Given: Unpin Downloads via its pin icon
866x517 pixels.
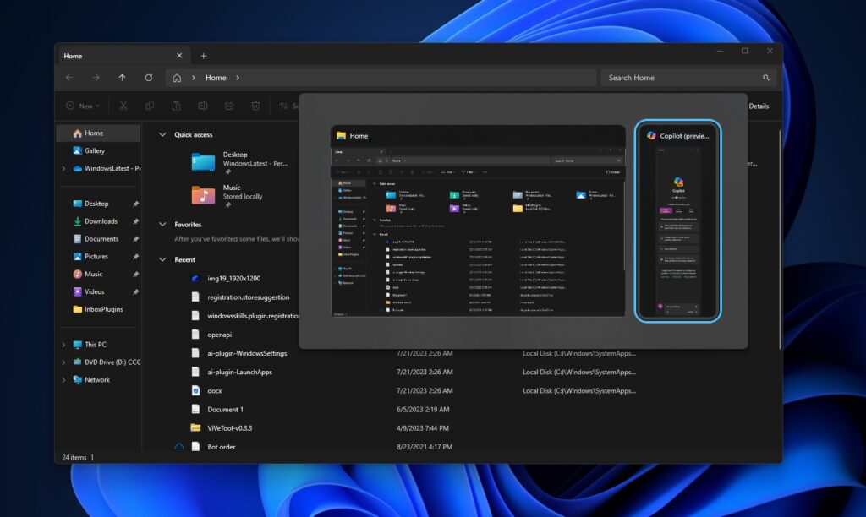Looking at the screenshot, I should coord(134,221).
